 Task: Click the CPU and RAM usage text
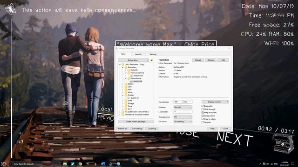pyautogui.click(x=267, y=34)
